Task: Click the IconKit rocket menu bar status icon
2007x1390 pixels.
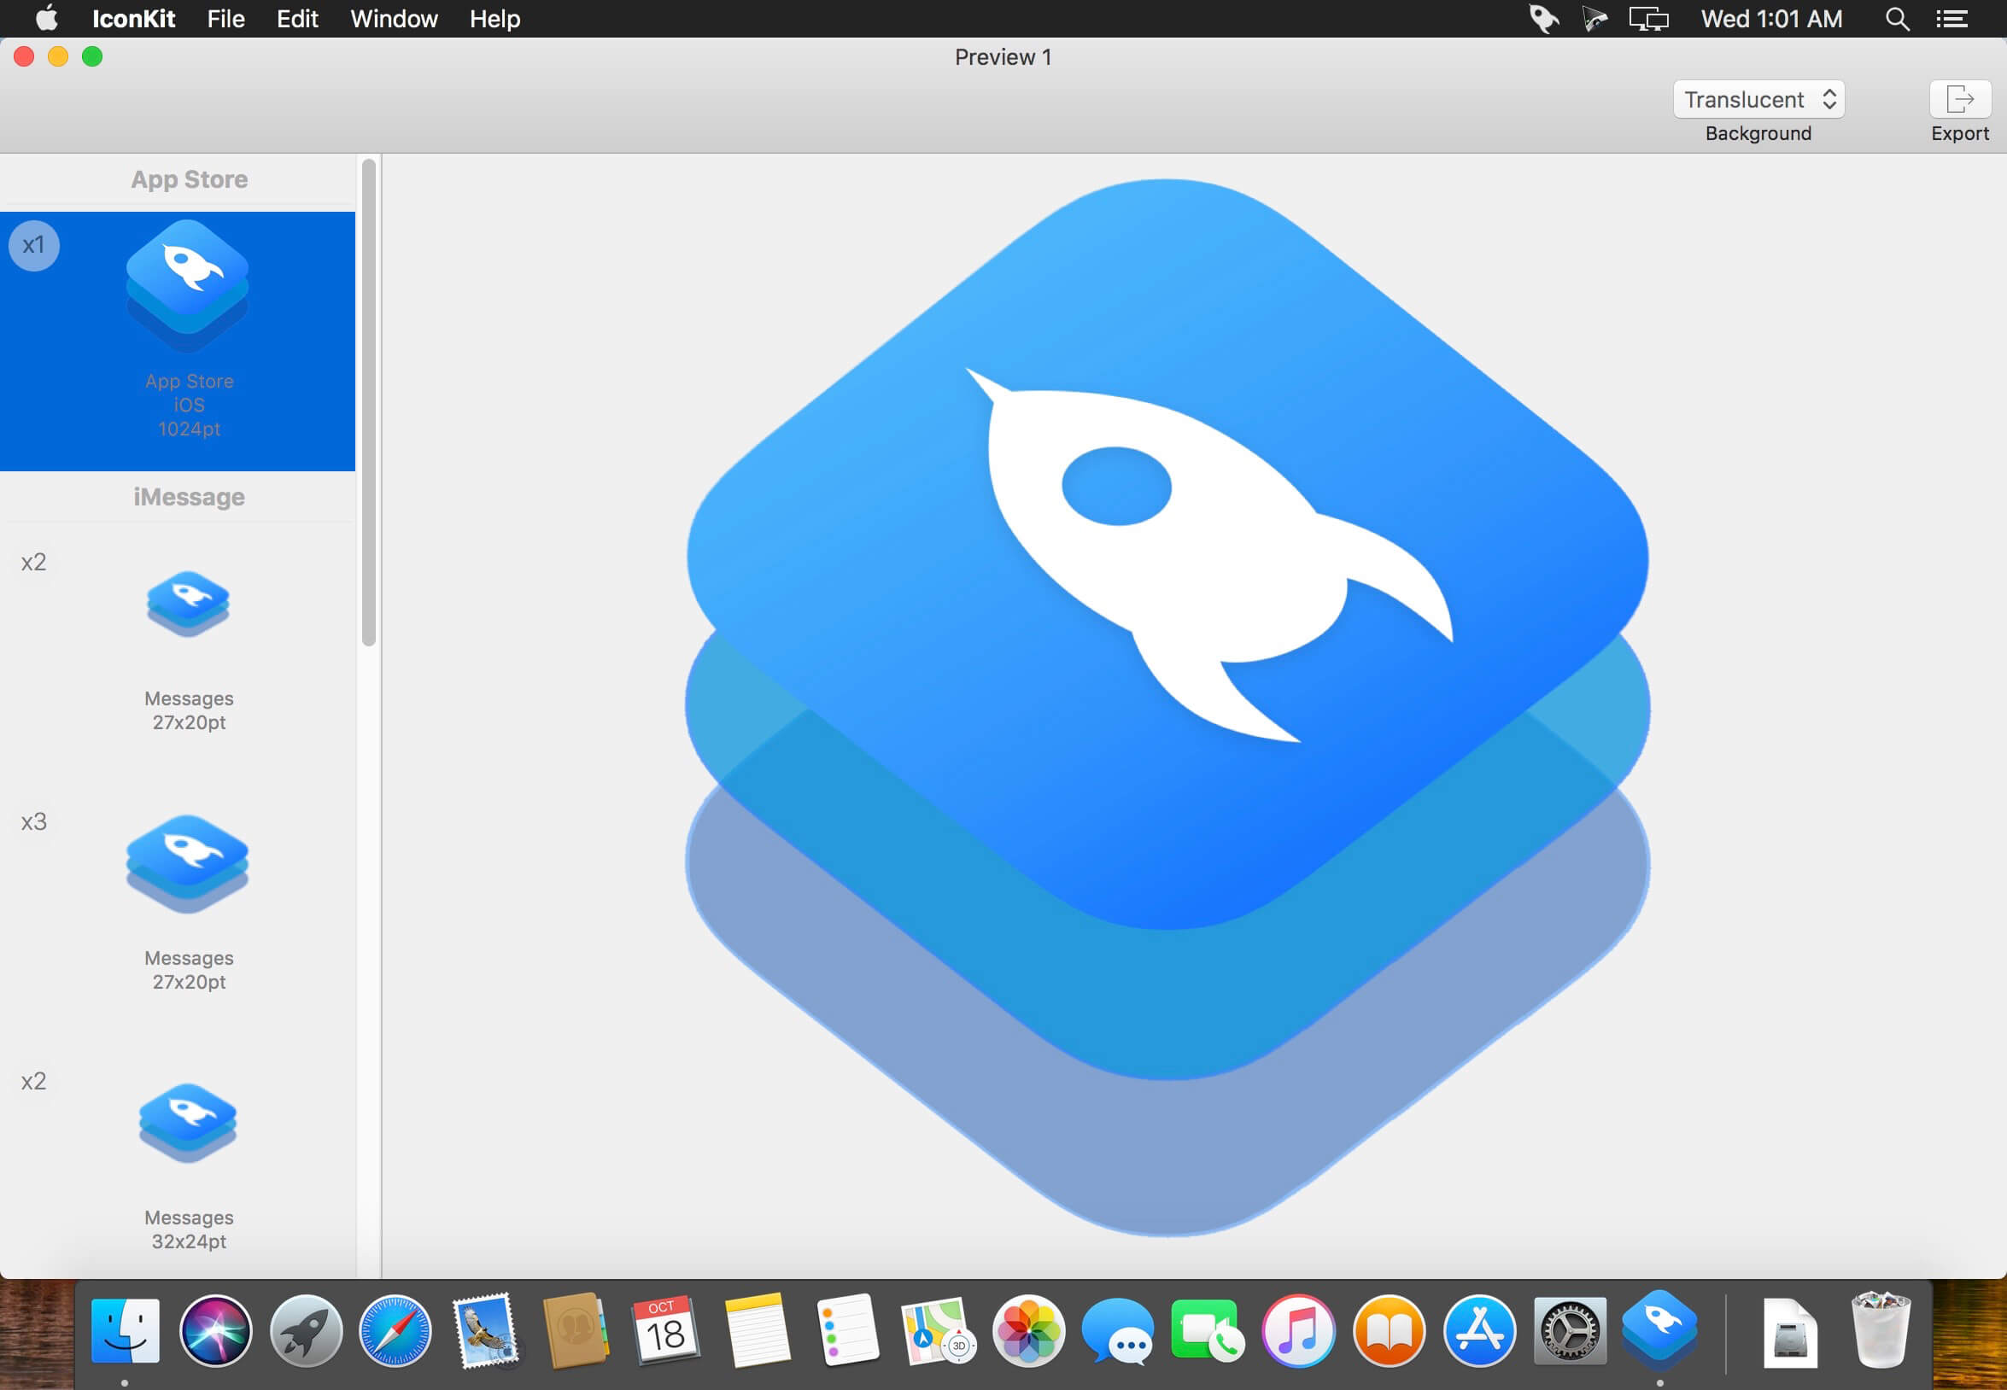Action: coord(1543,18)
